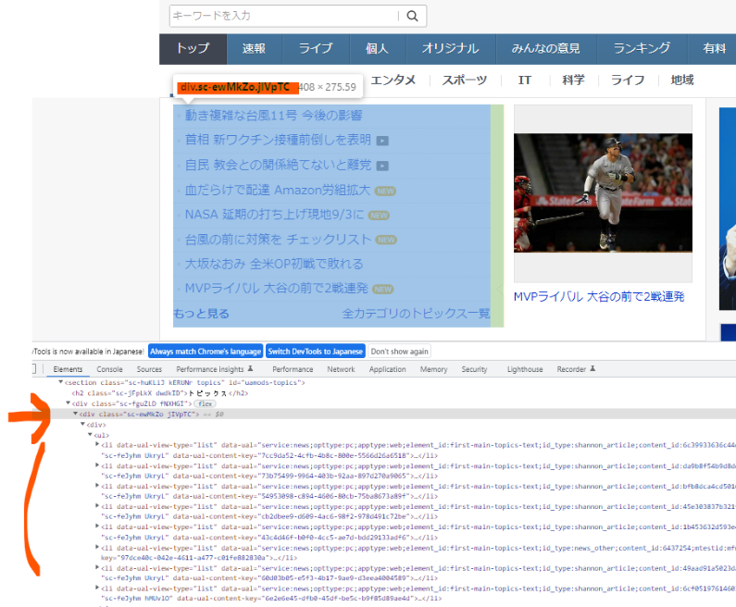Open the トップ navigation tab
Viewport: 736px width, 607px height.
point(193,49)
